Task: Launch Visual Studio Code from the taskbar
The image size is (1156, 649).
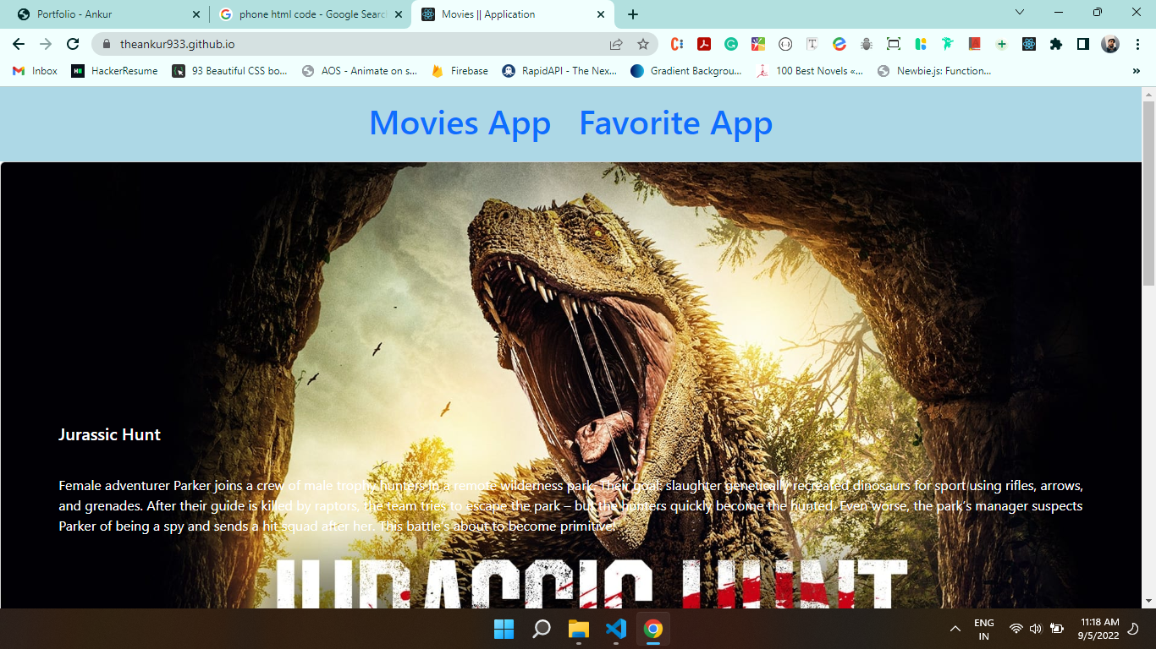Action: click(x=615, y=629)
